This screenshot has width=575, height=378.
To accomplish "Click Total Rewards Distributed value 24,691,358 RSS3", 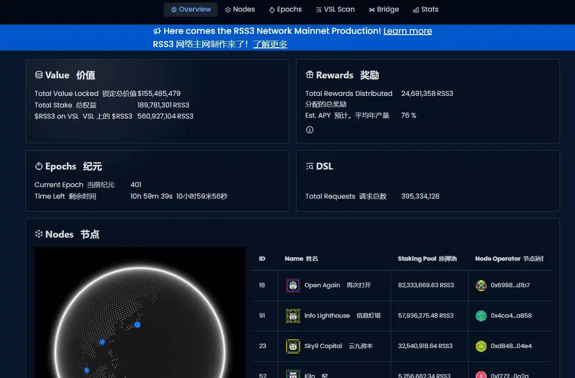I will [x=427, y=93].
